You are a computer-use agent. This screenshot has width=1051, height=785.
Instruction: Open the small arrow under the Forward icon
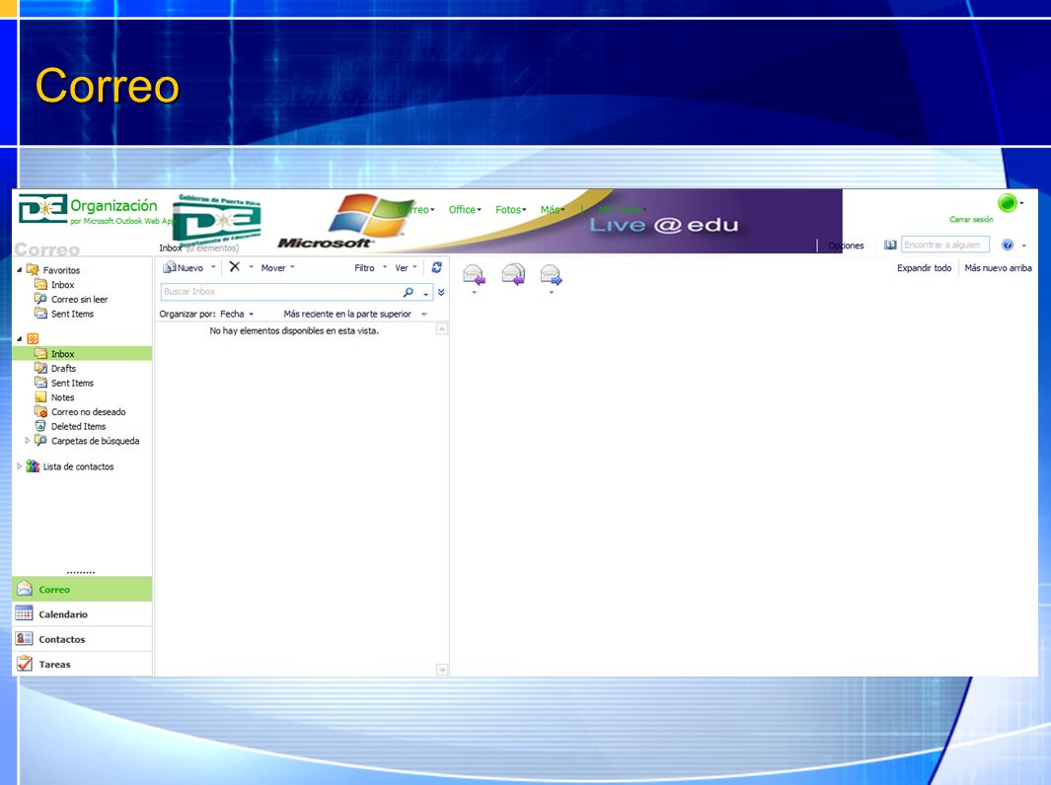tap(551, 293)
